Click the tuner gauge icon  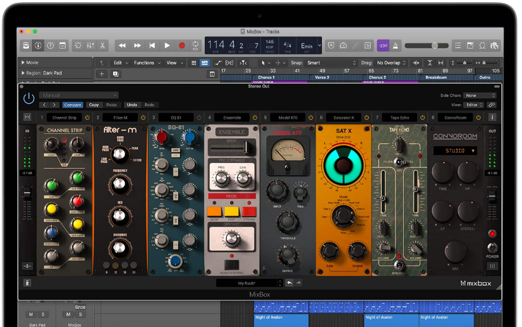(343, 45)
